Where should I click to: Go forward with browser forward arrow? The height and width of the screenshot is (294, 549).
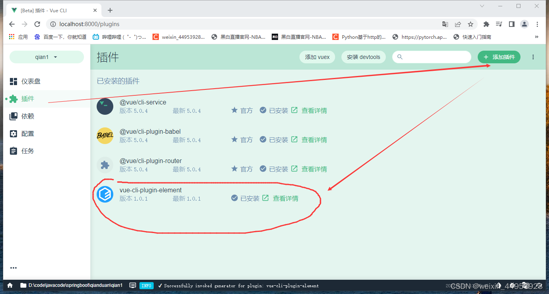click(x=25, y=24)
